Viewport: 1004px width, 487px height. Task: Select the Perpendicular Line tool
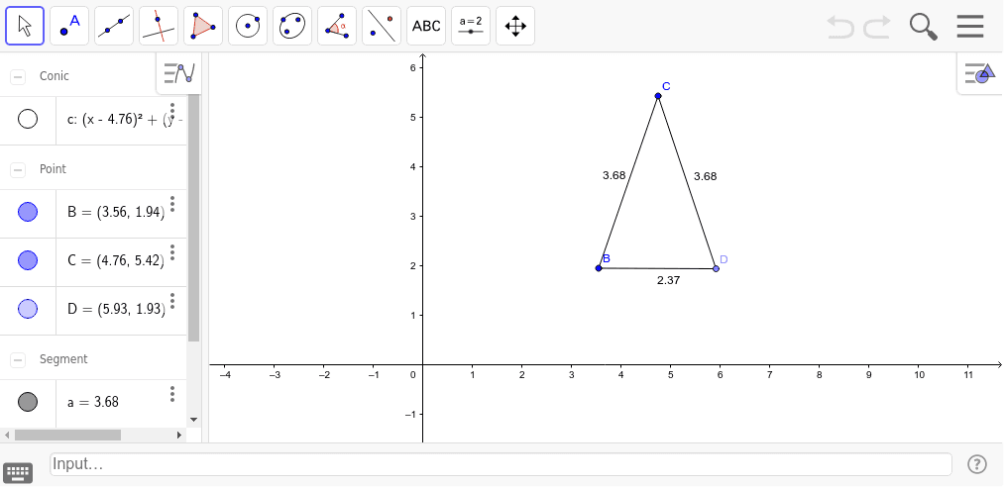coord(159,26)
